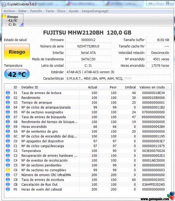Click status icon for Temperatura row C2

tap(8, 151)
